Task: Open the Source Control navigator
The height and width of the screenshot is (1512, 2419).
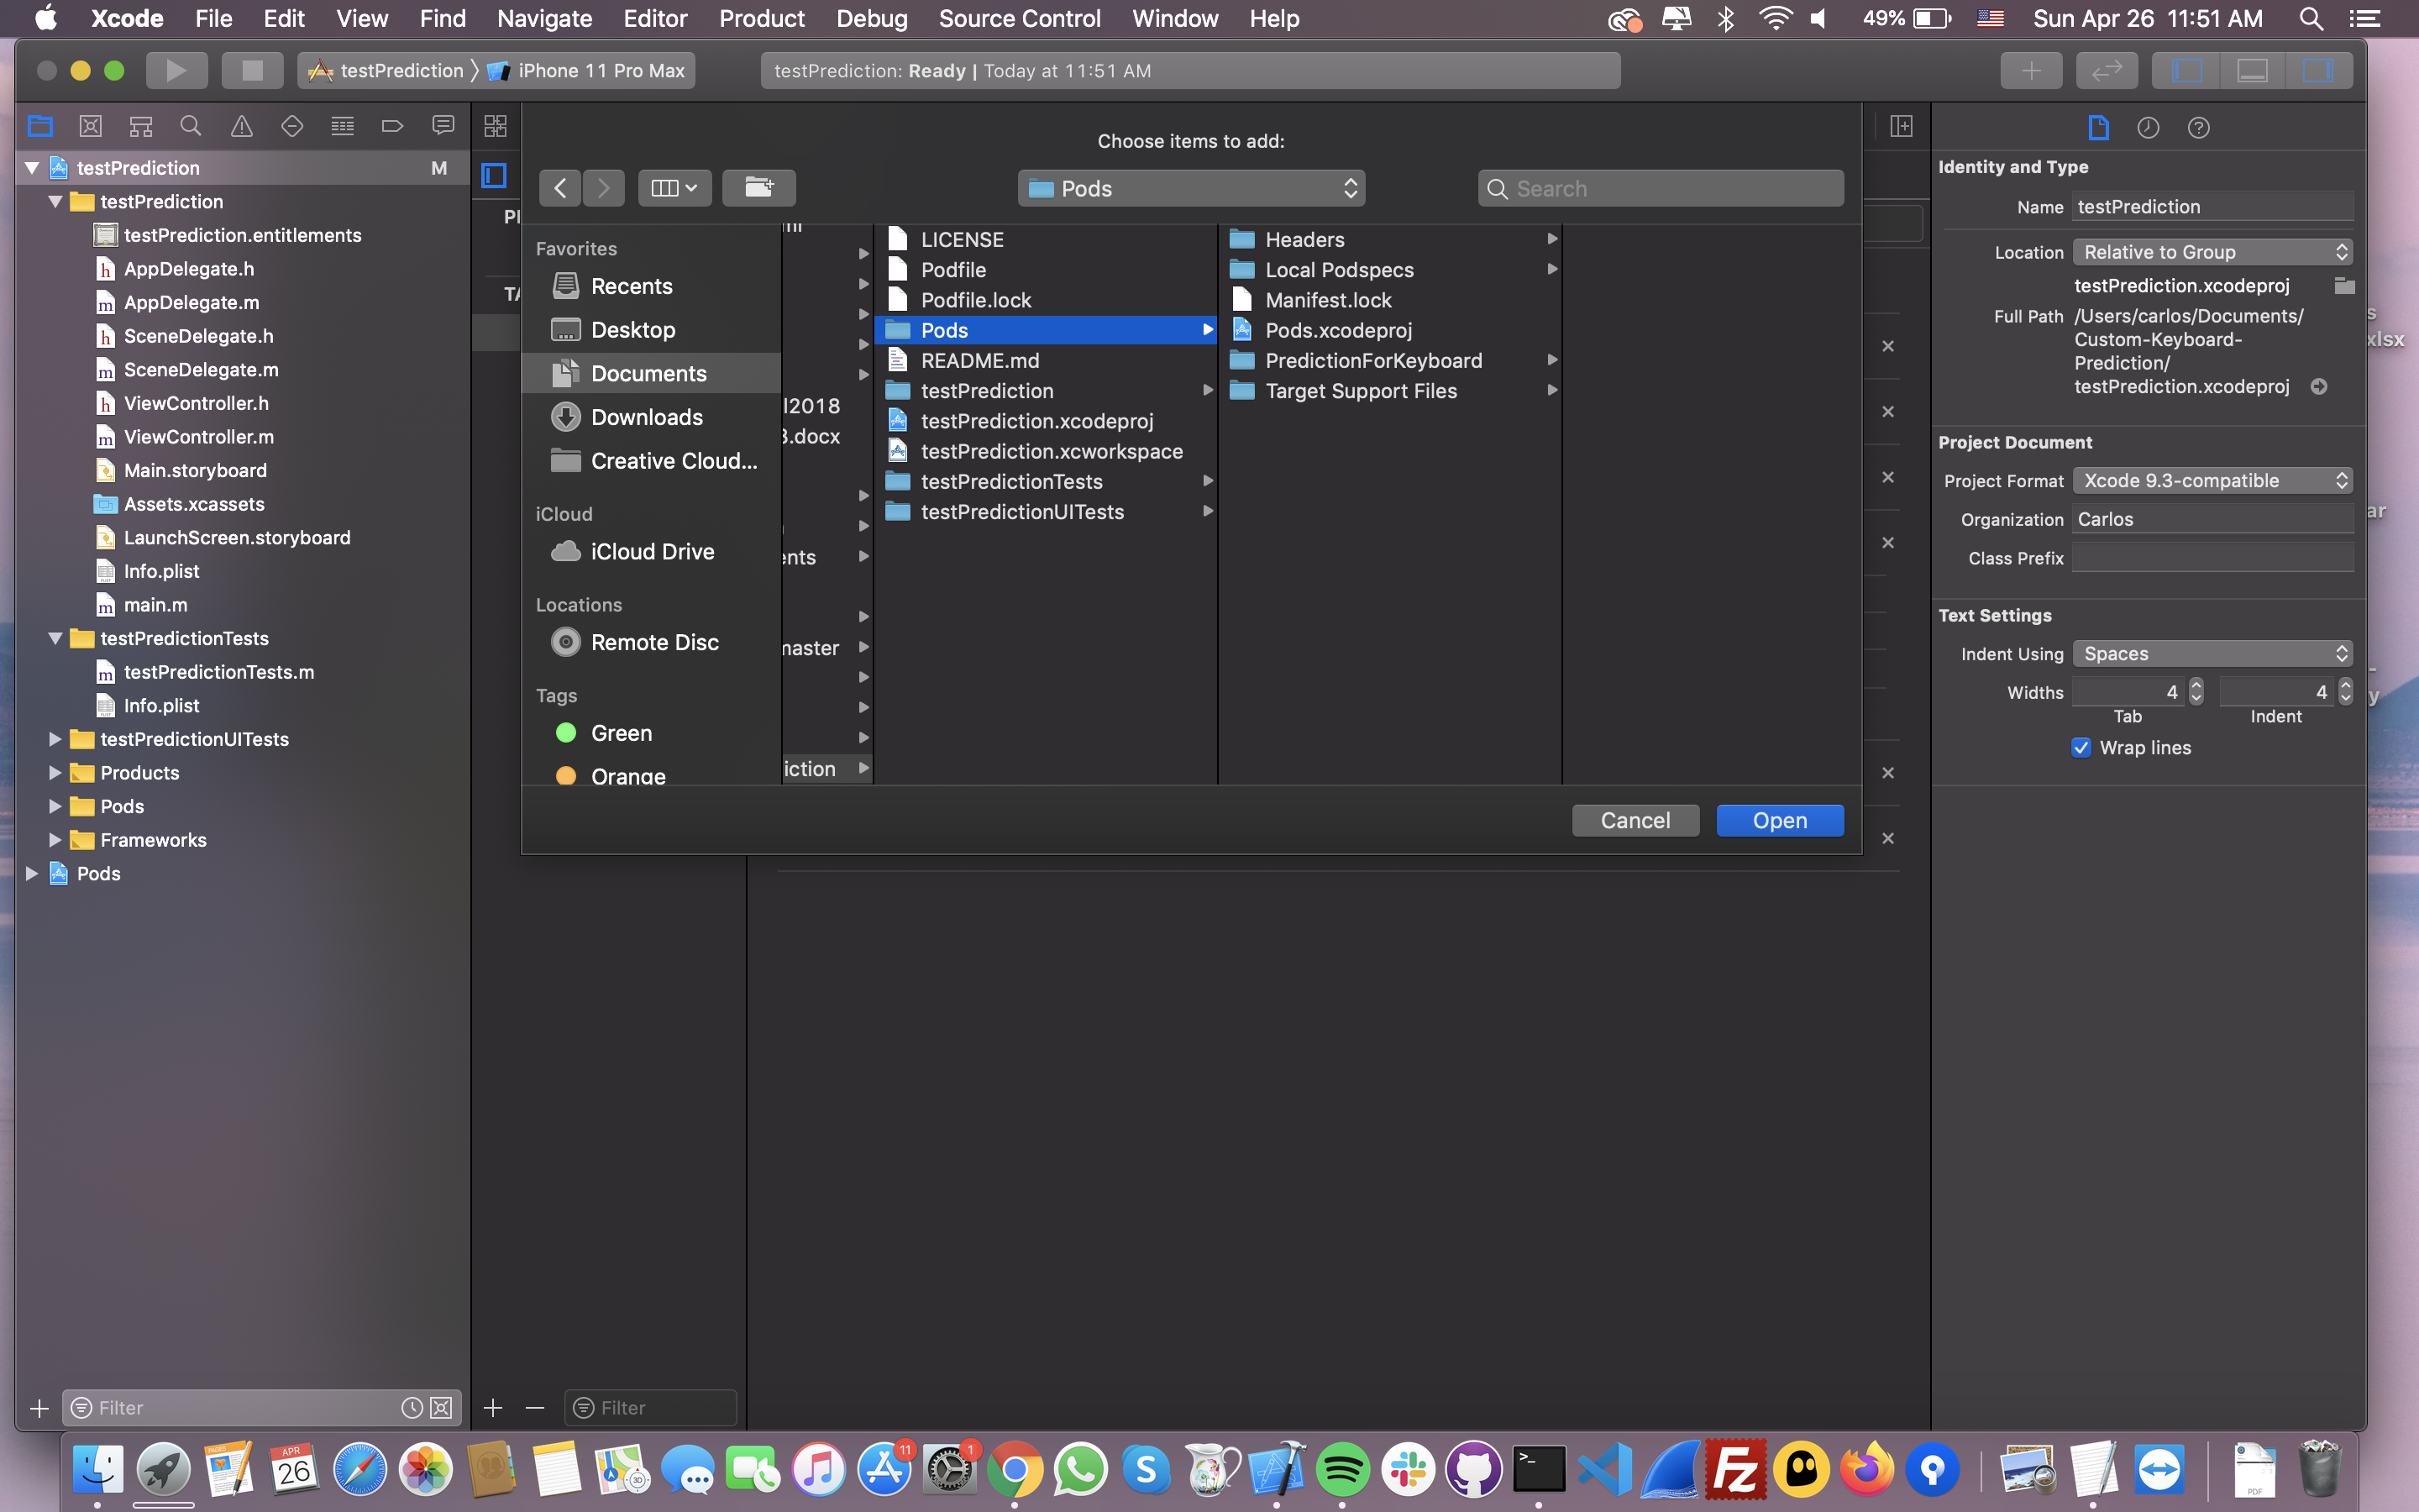Action: [x=90, y=126]
